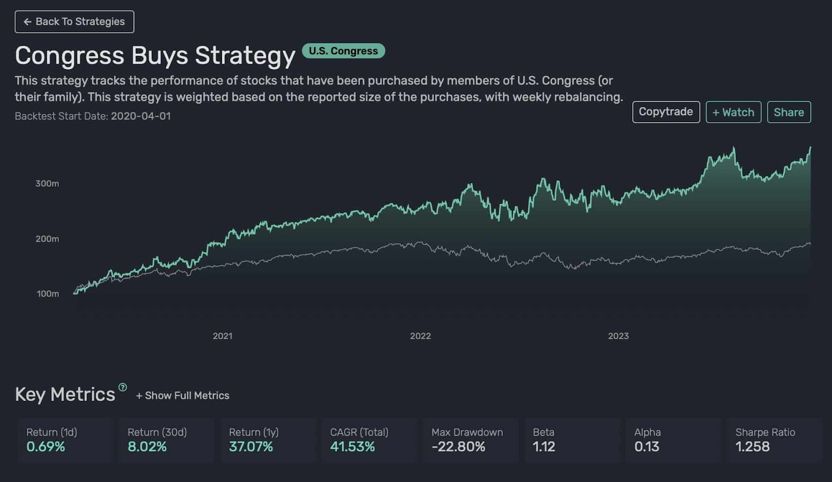The width and height of the screenshot is (832, 482).
Task: Click the Beta metric card
Action: (x=572, y=440)
